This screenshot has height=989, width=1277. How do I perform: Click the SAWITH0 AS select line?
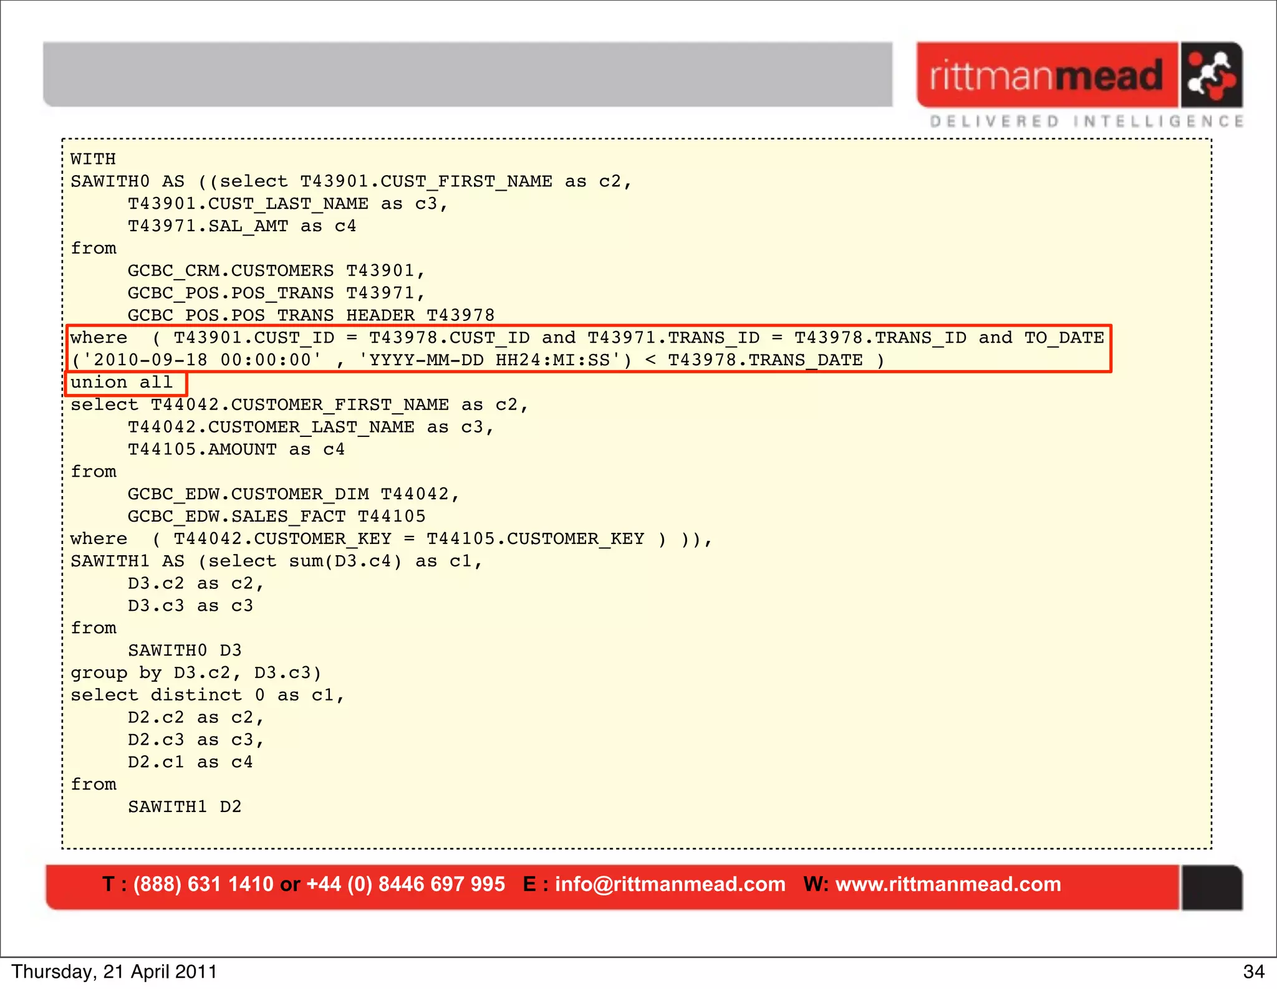pyautogui.click(x=350, y=181)
